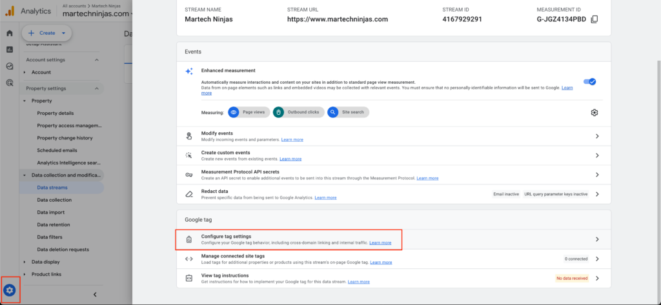Click the All accounts breadcrumb
Viewport: 661px width, 305px height.
click(x=73, y=6)
